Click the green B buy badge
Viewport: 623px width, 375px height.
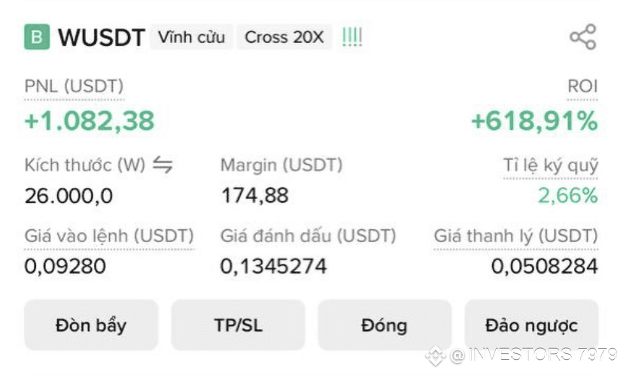click(x=37, y=37)
